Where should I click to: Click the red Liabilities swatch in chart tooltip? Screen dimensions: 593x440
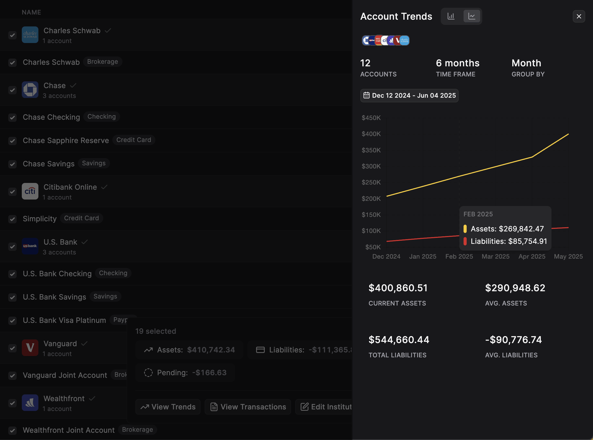(465, 241)
